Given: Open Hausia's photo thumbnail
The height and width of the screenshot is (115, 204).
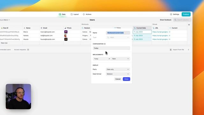Looking at the screenshot, I should tap(66, 39).
